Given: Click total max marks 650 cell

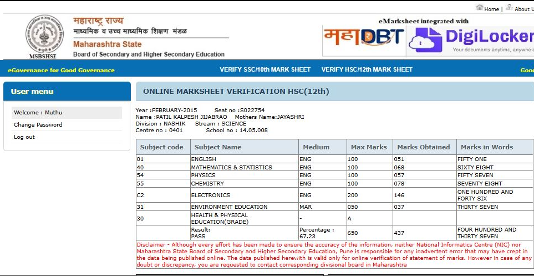Looking at the screenshot, I should 369,233.
